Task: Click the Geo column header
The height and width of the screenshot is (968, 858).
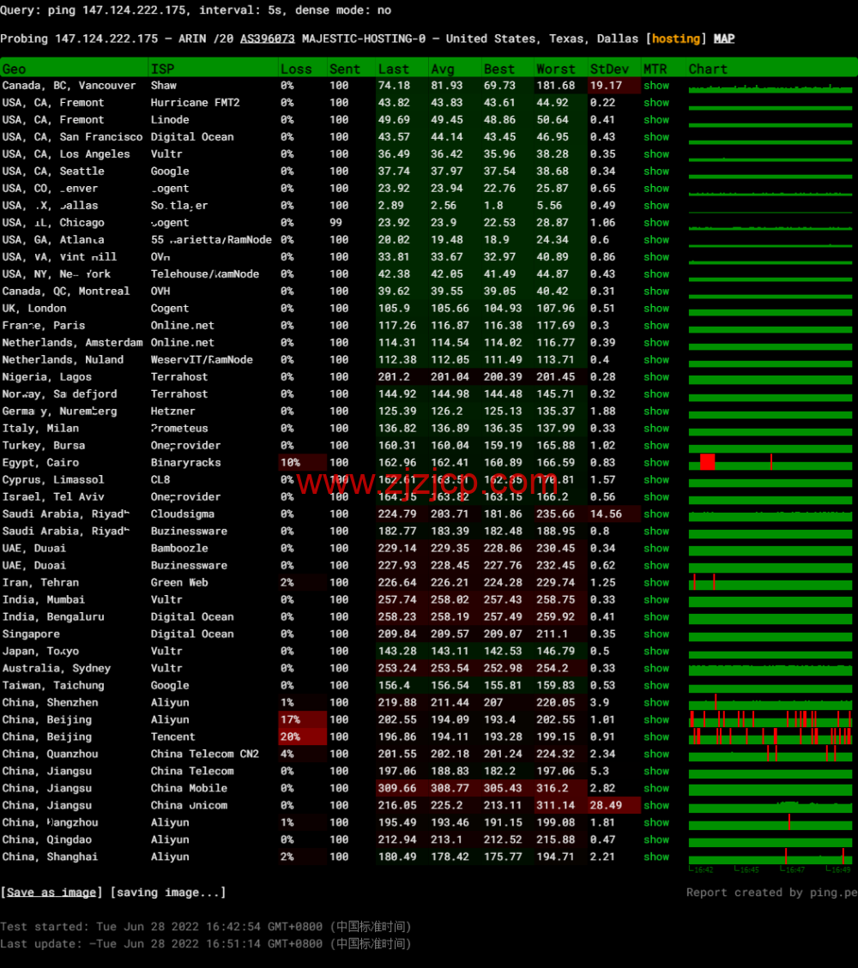Action: (x=15, y=69)
